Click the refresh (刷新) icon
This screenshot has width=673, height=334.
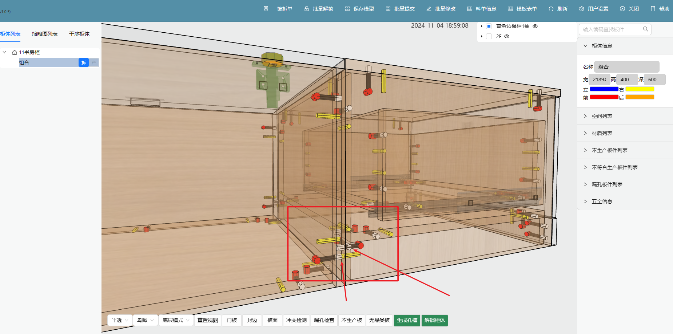[551, 9]
